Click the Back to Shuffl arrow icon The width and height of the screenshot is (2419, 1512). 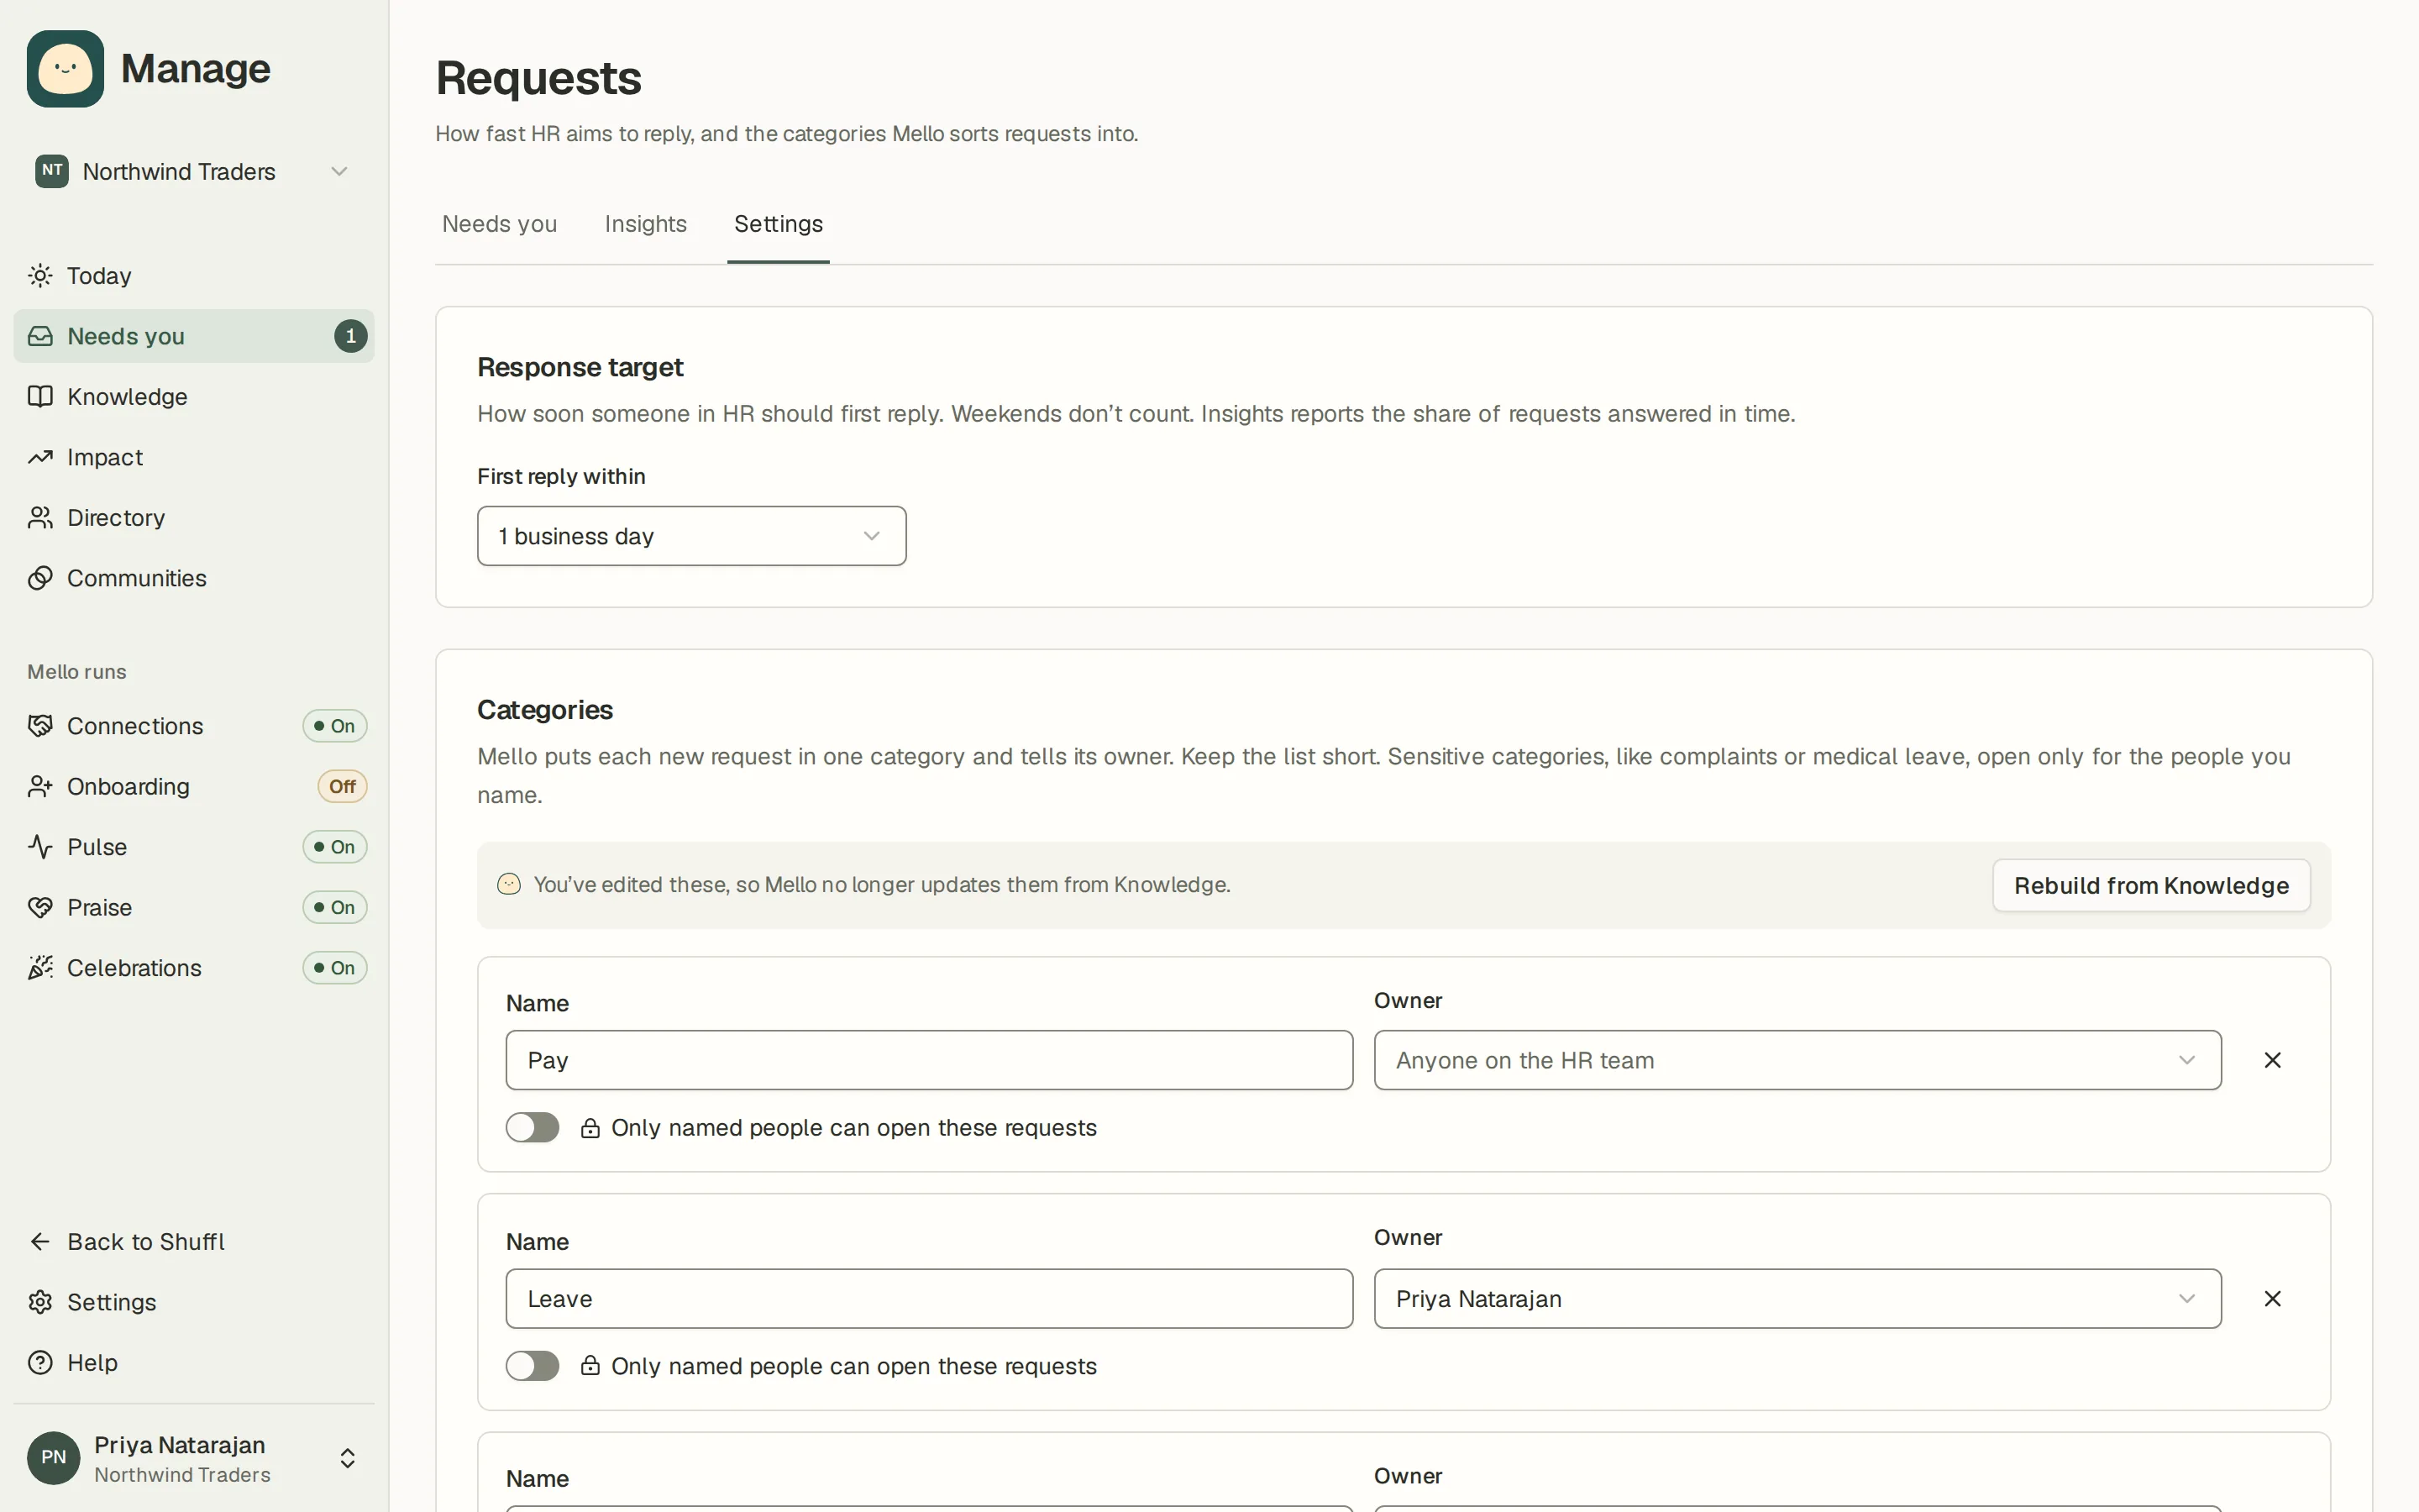[x=40, y=1241]
